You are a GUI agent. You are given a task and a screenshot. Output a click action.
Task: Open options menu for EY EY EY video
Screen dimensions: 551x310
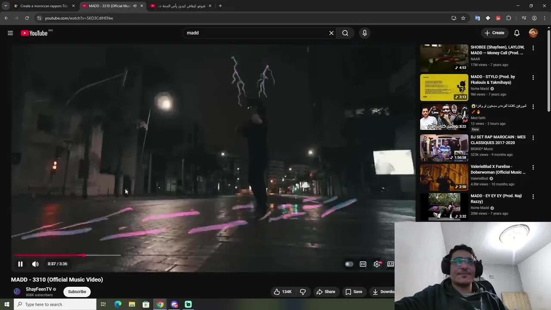(x=533, y=196)
